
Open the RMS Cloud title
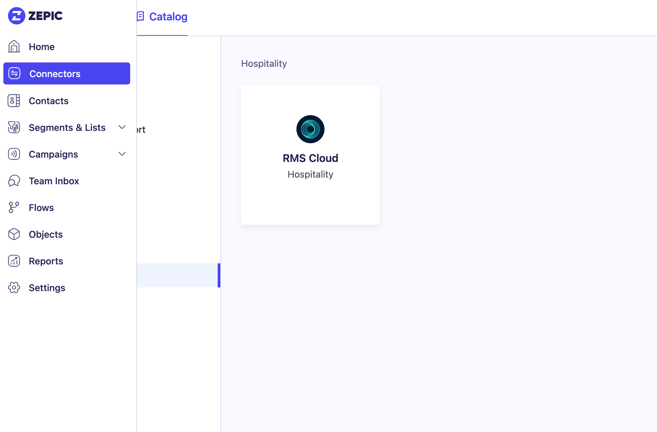tap(310, 158)
